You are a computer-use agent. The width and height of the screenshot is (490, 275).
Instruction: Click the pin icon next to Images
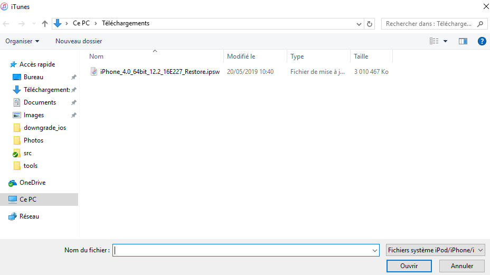74,115
